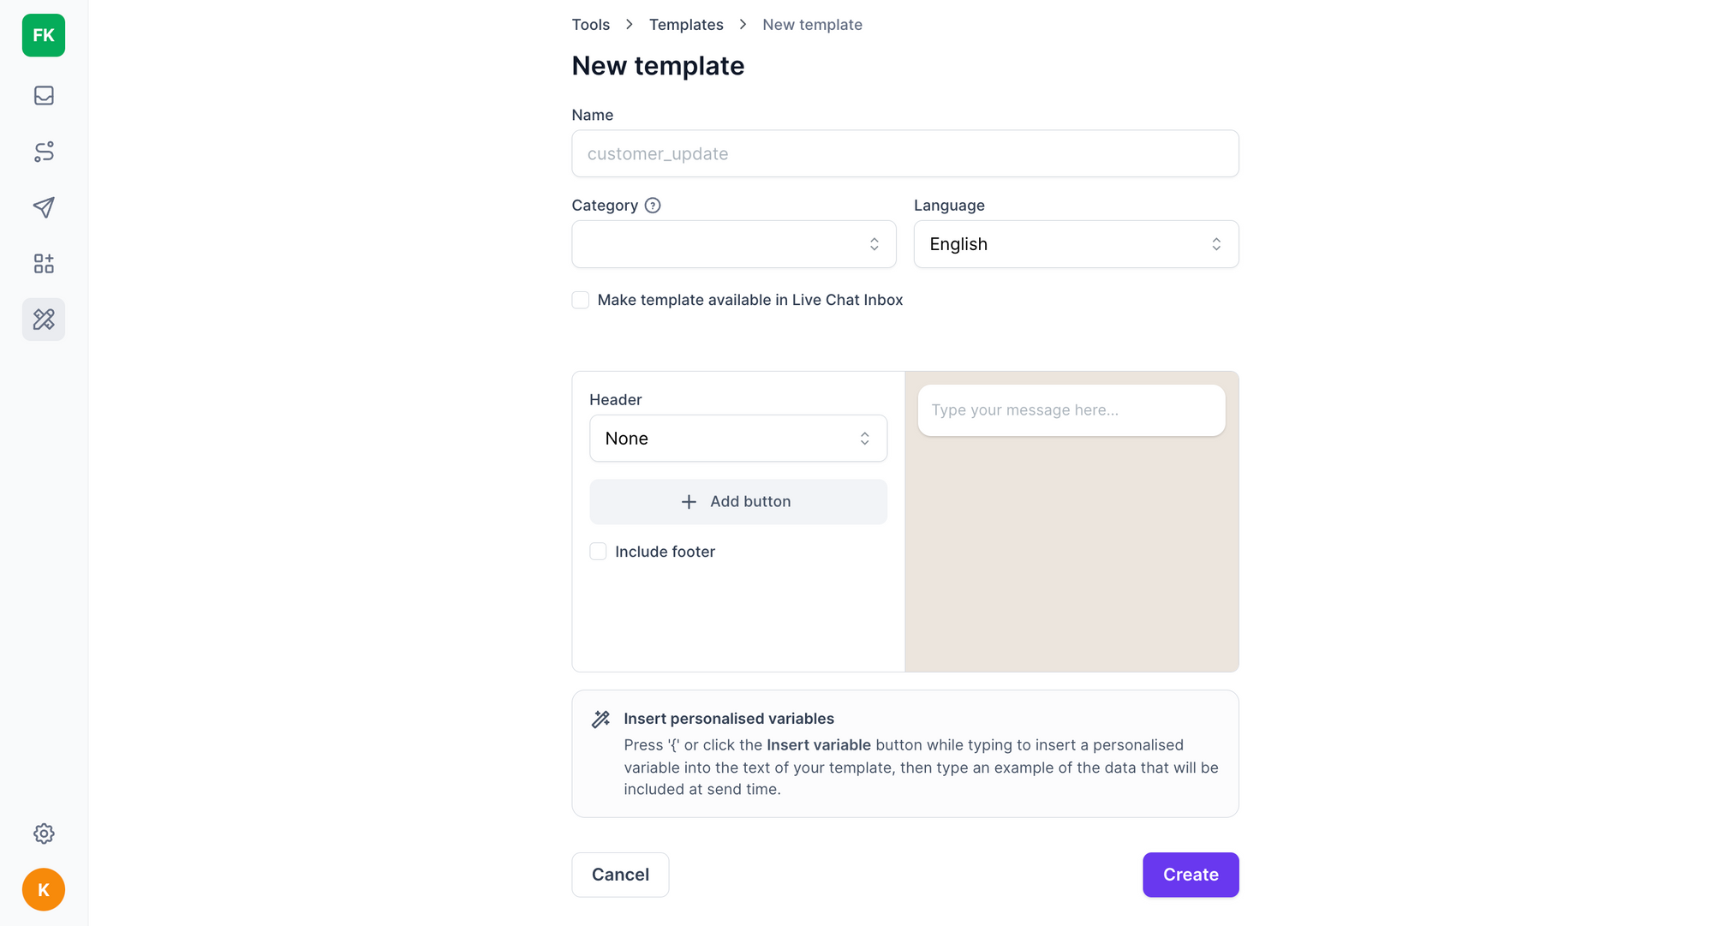
Task: Expand the Header dropdown set to None
Action: pos(737,439)
